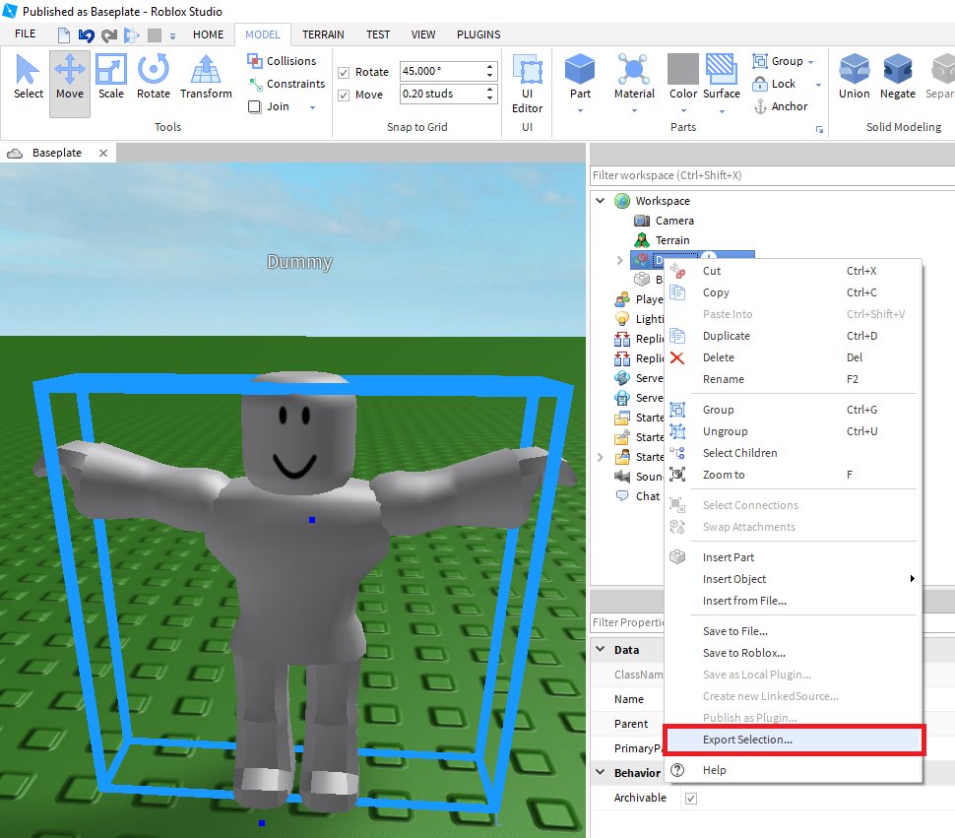
Task: Click the rotate snap angle field
Action: coord(442,71)
